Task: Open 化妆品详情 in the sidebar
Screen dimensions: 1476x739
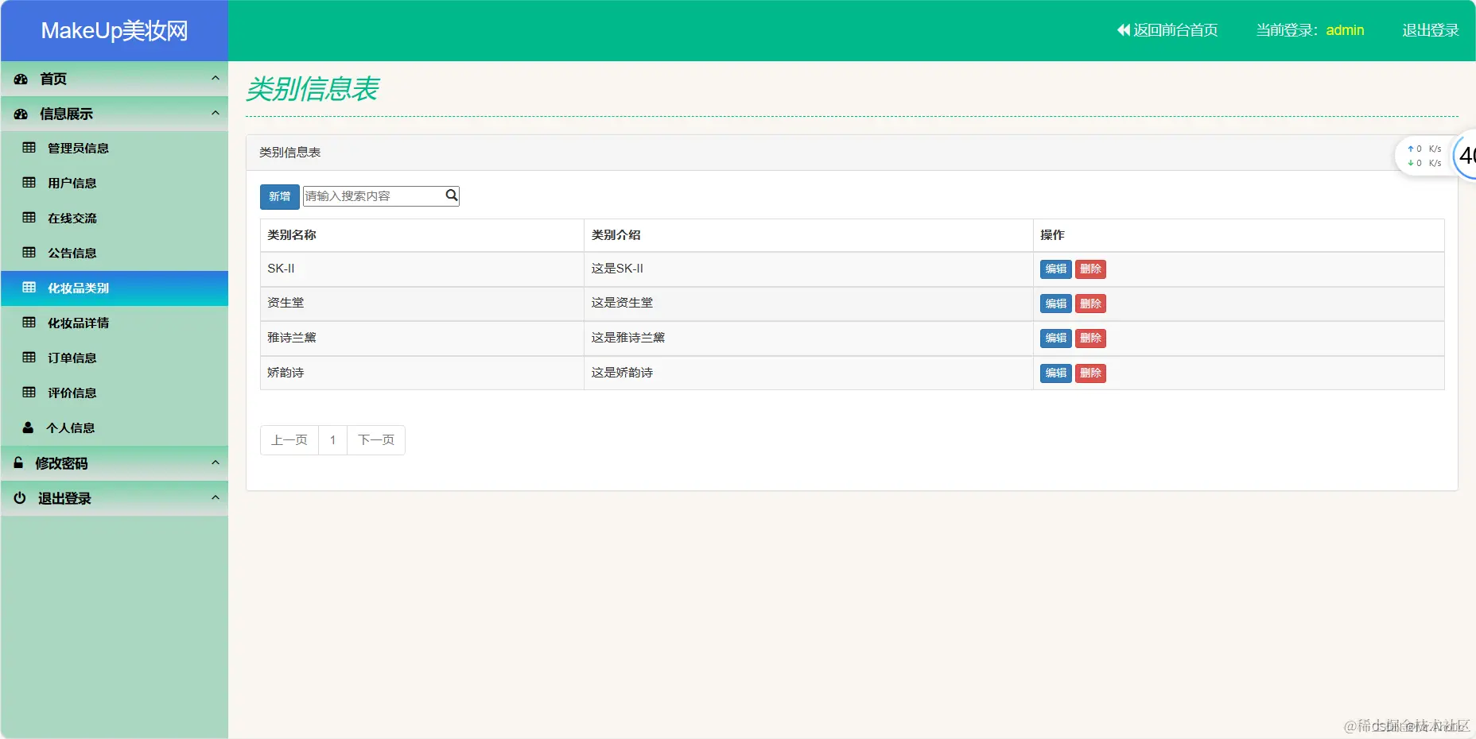Action: tap(115, 323)
